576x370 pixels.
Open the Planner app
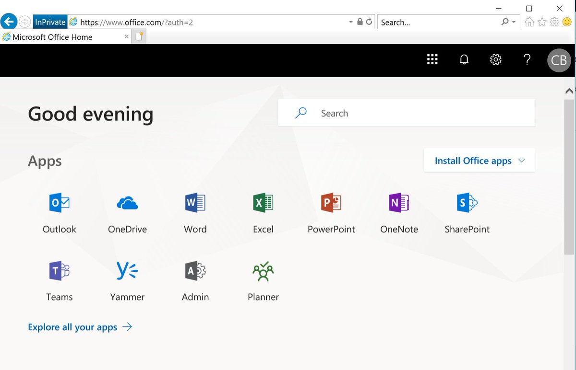point(263,278)
